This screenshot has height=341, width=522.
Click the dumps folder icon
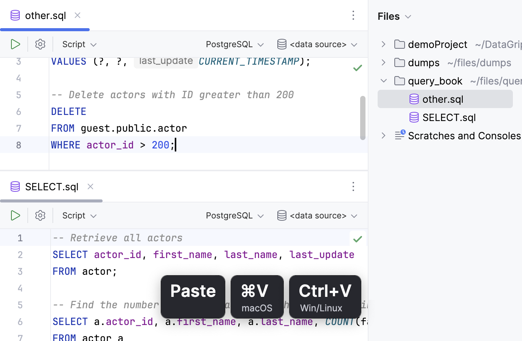pyautogui.click(x=399, y=62)
